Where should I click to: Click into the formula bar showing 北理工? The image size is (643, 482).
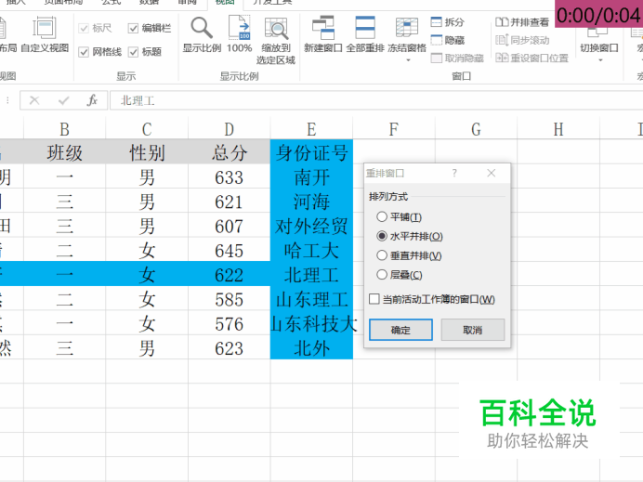tap(376, 100)
